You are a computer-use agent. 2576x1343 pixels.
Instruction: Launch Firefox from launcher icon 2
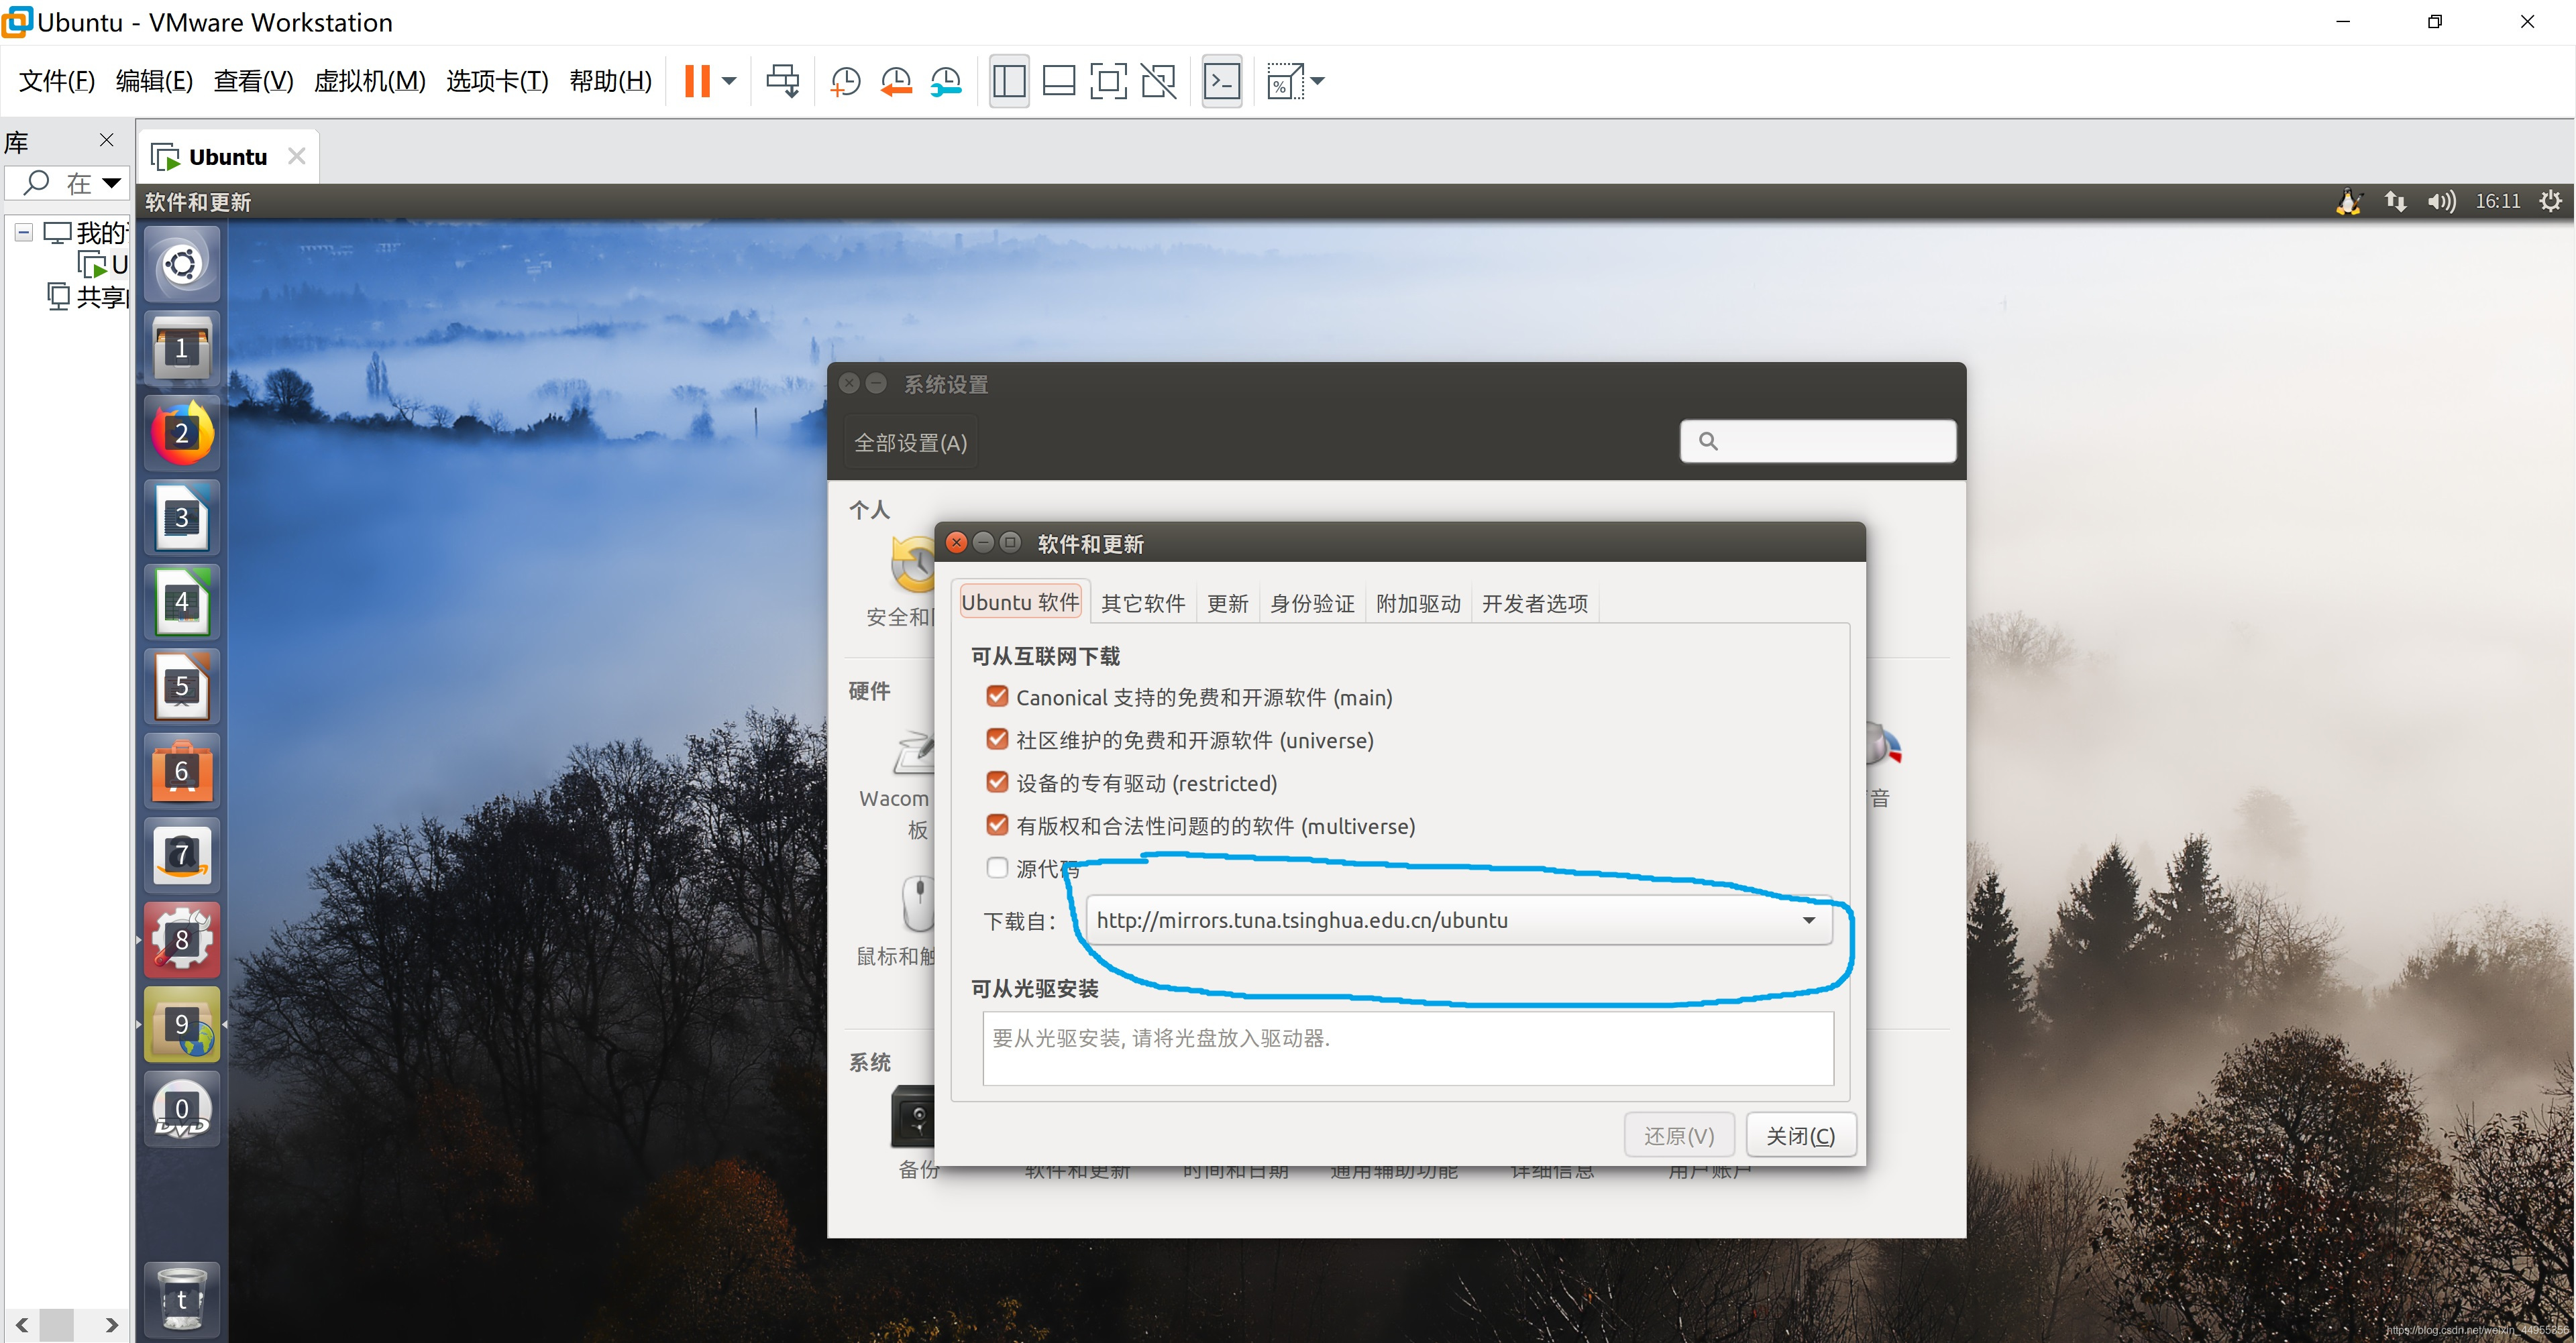click(182, 432)
